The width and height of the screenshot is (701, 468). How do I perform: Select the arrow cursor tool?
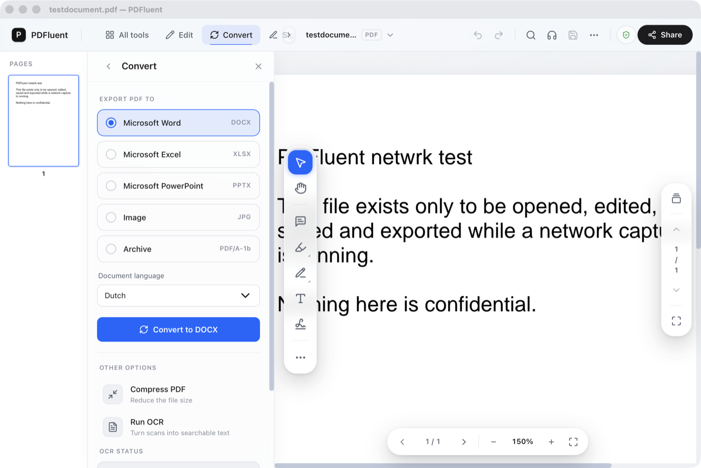(x=300, y=162)
